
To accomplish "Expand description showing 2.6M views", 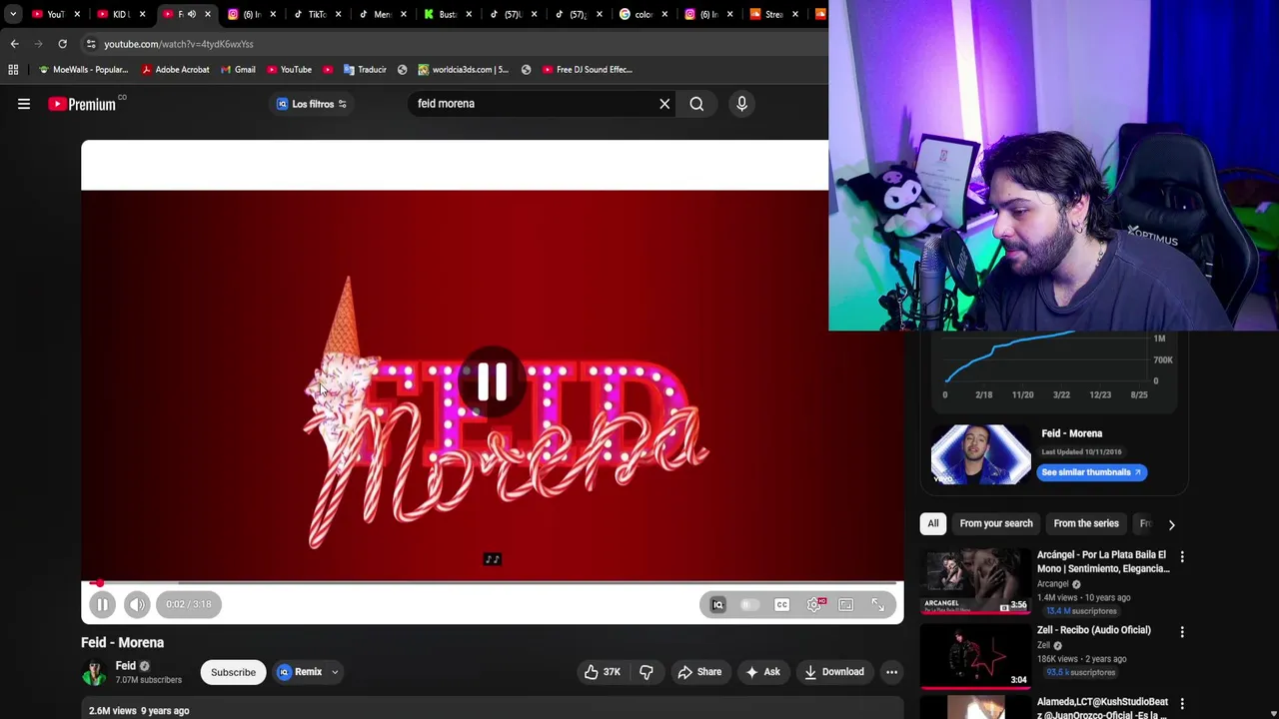I will pos(139,711).
